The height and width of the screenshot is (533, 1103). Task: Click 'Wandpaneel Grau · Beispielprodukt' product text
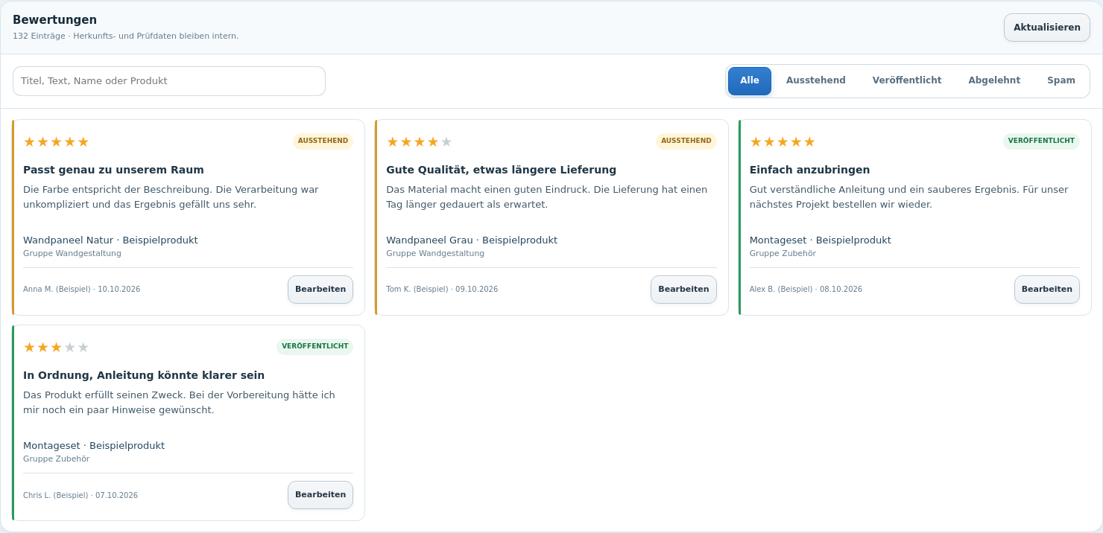tap(472, 240)
